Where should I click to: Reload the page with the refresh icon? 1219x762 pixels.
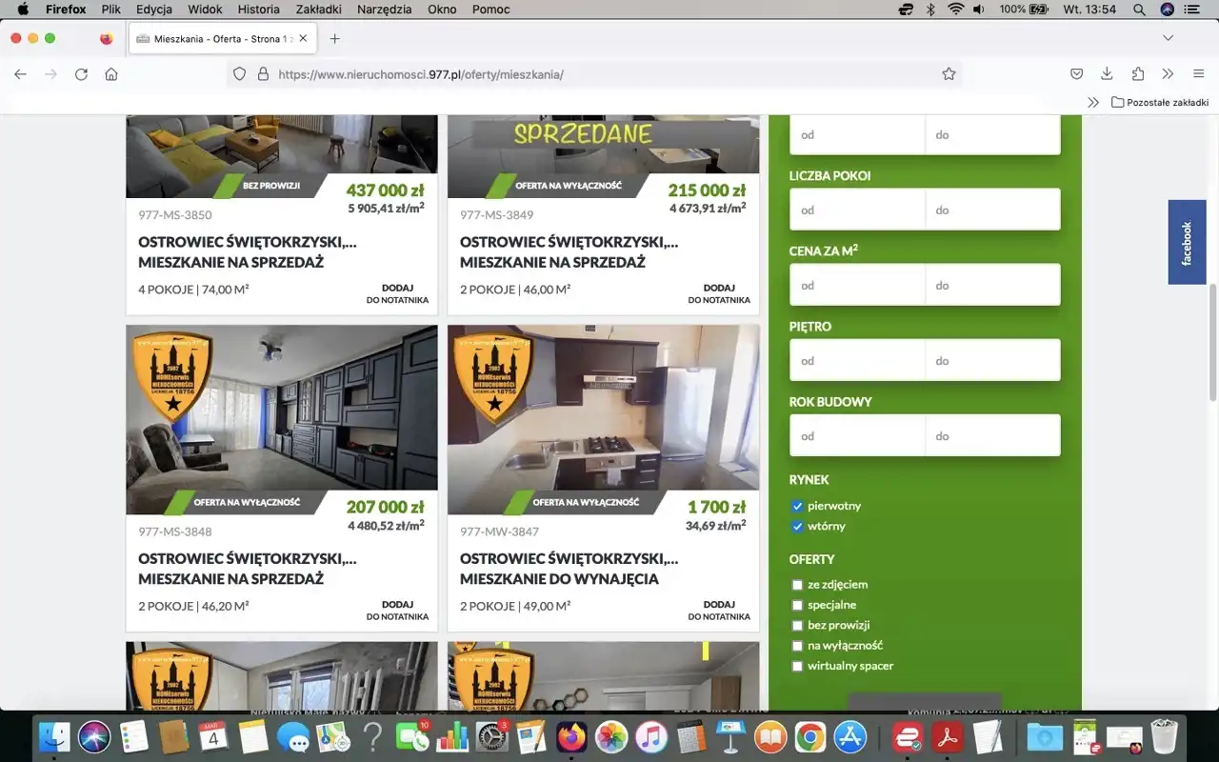pyautogui.click(x=81, y=74)
